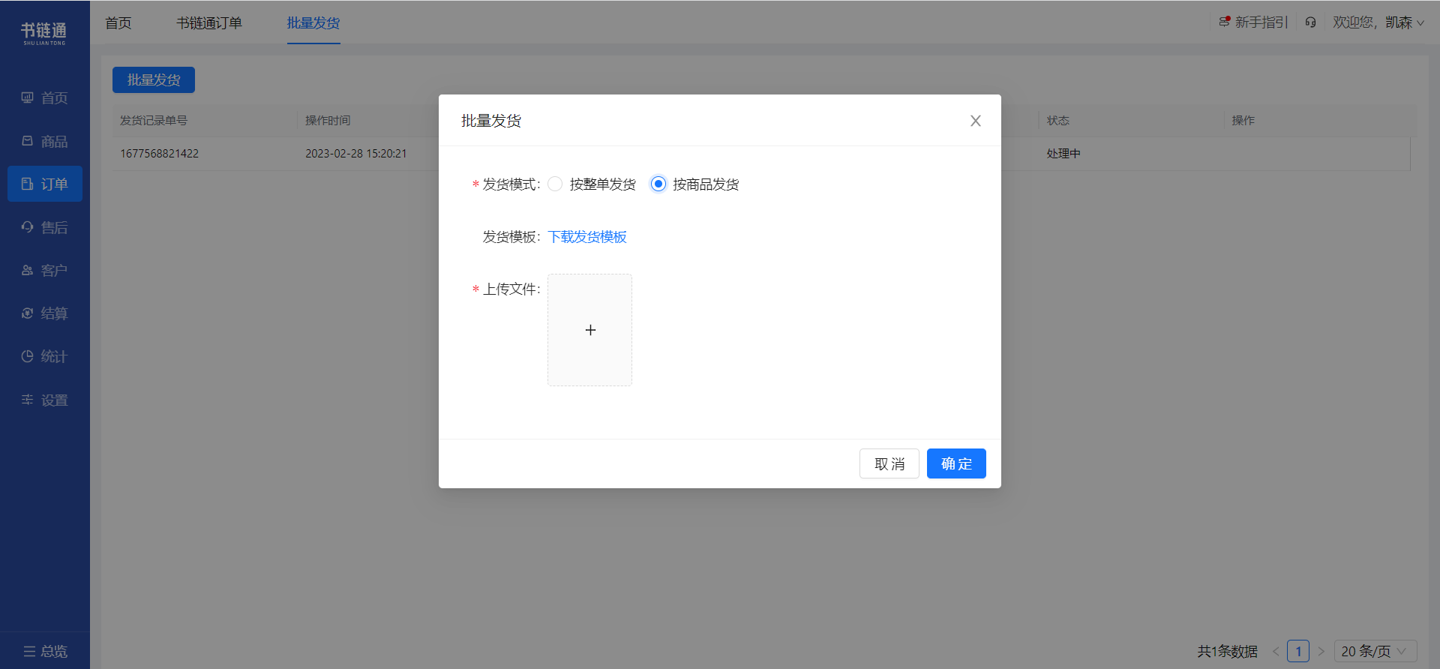The image size is (1440, 669).
Task: Open 售后 in the sidebar
Action: pyautogui.click(x=45, y=227)
